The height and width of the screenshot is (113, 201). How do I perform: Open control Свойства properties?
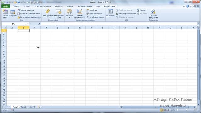click(x=92, y=10)
